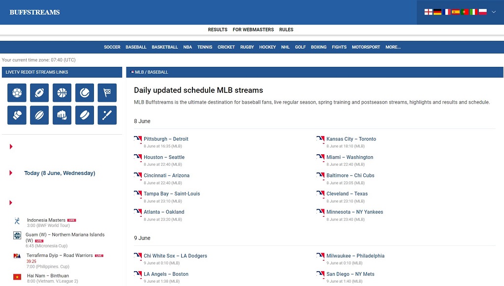
Task: Click the PBA logo beside Terrafirma Dyip
Action: point(17,256)
